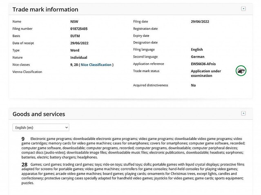Screen dimensions: 261x195
Task: Click the Basis value EUTM
Action: pos(76,36)
